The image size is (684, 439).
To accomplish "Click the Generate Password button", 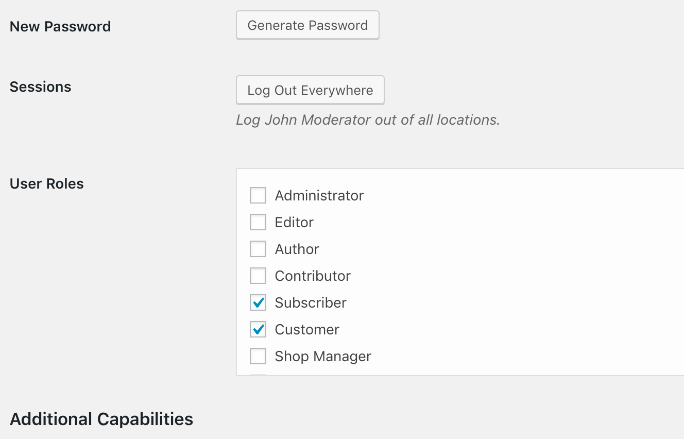I will point(307,25).
